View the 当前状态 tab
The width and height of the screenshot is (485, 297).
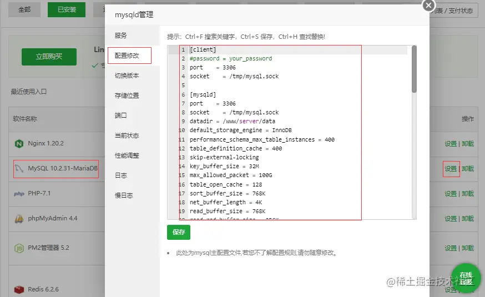127,135
